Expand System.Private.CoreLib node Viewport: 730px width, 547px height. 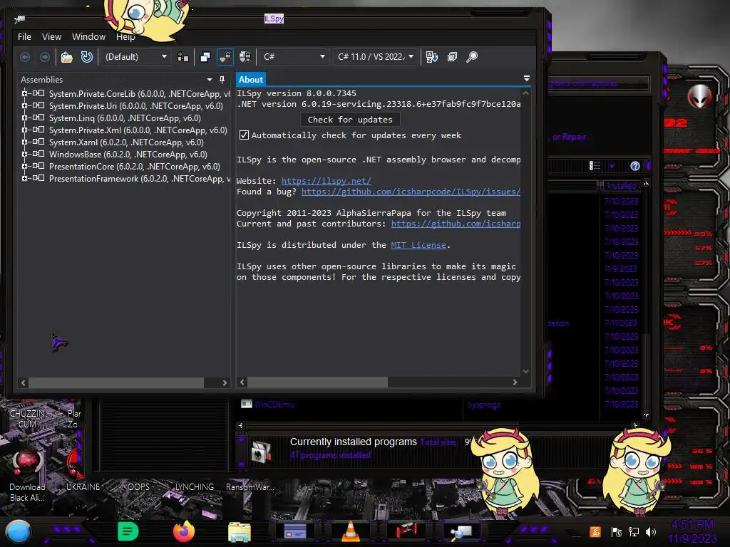[24, 93]
